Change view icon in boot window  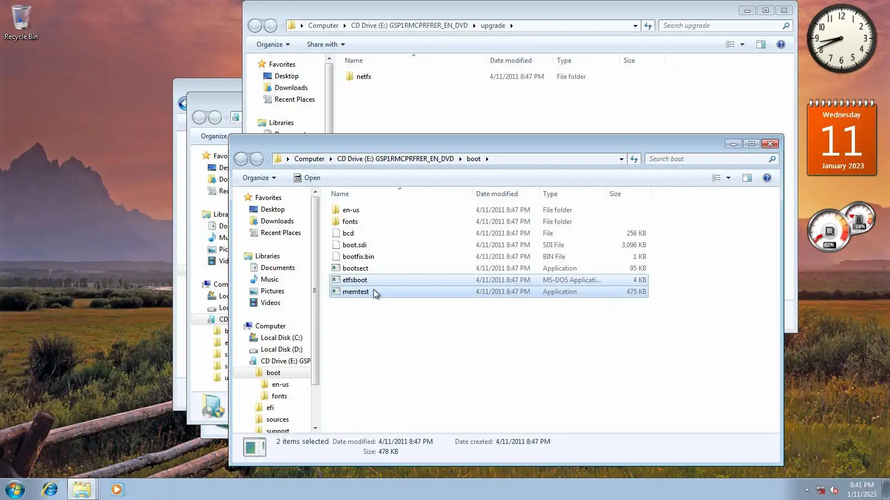(x=716, y=178)
